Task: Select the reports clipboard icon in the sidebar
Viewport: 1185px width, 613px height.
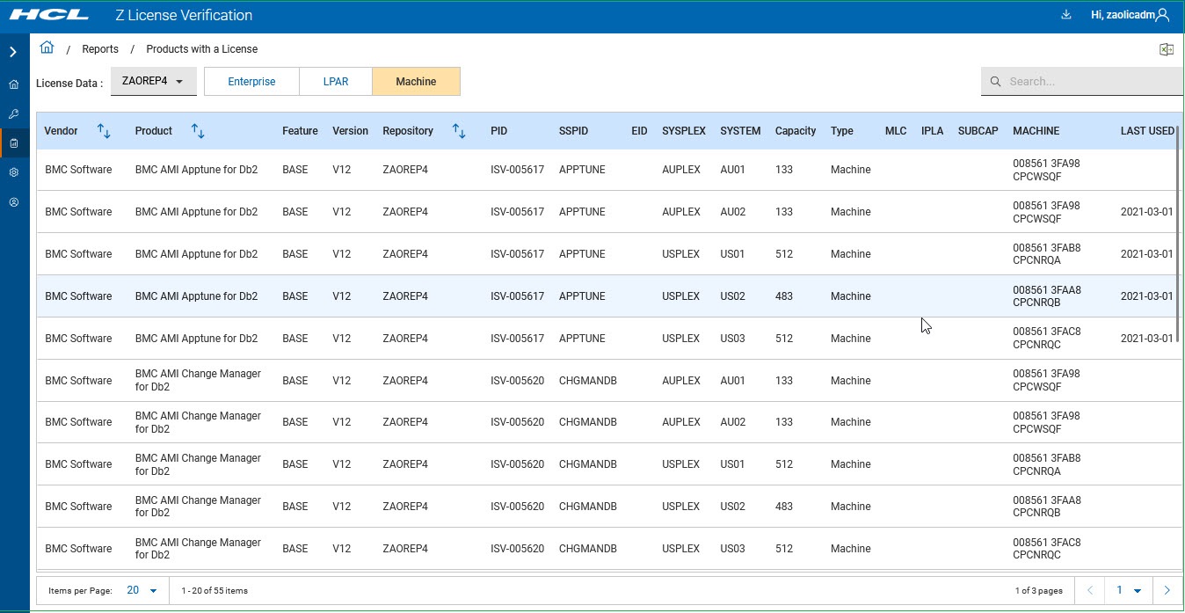Action: tap(13, 143)
